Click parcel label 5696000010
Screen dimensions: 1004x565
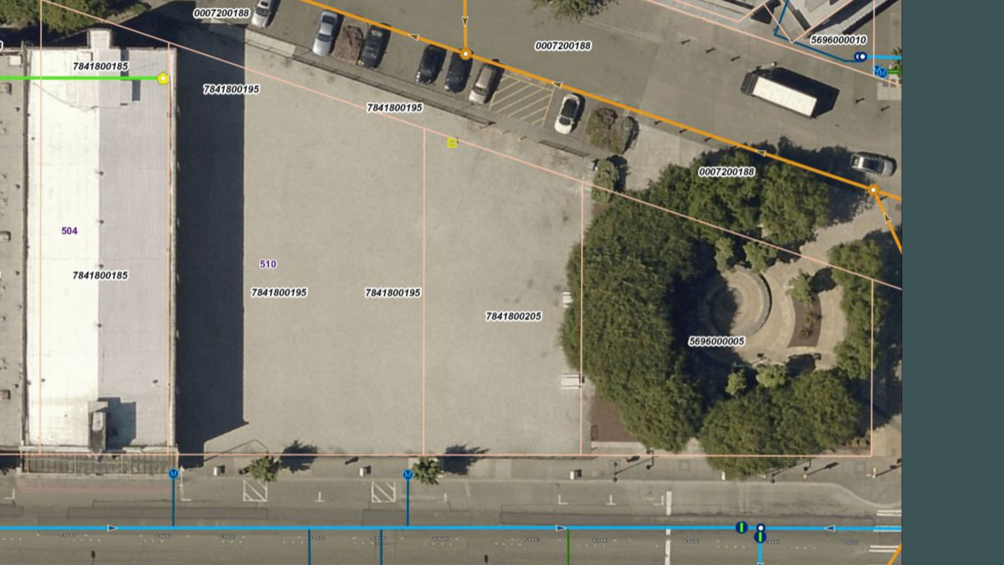pyautogui.click(x=838, y=40)
